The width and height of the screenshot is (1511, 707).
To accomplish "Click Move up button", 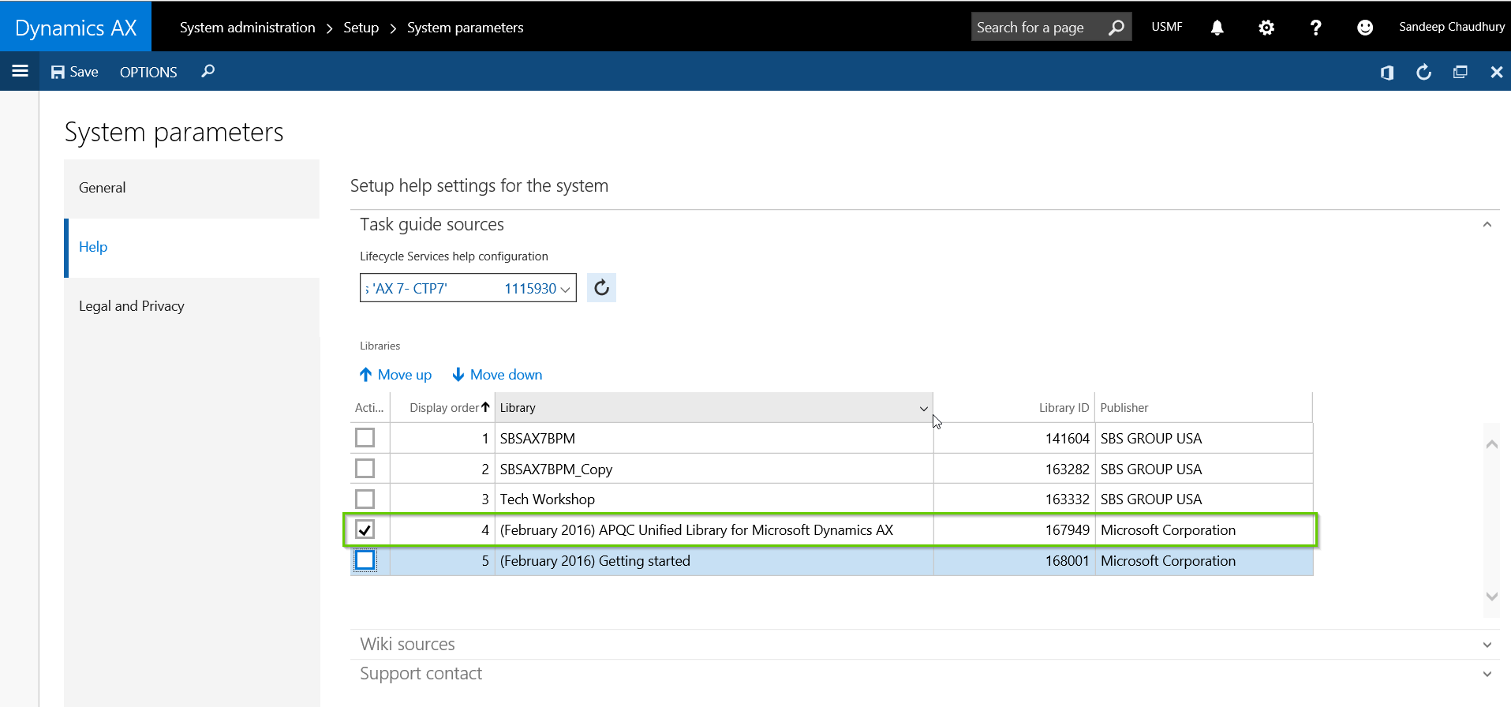I will (395, 375).
